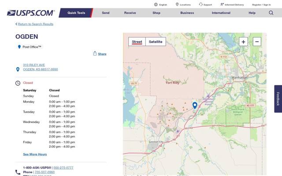This screenshot has height=176, width=282.
Task: Zoom in the map with plus button
Action: pos(243,42)
